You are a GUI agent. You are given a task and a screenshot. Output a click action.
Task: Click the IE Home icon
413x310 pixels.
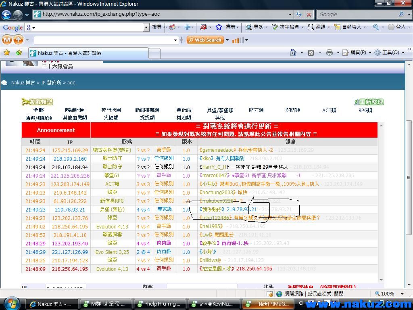click(294, 52)
